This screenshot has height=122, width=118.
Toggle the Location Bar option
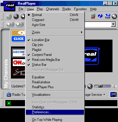55,40
